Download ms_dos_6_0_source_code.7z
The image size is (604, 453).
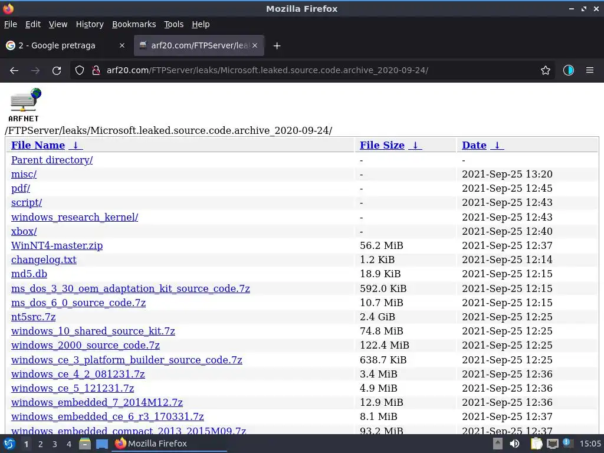coord(78,303)
